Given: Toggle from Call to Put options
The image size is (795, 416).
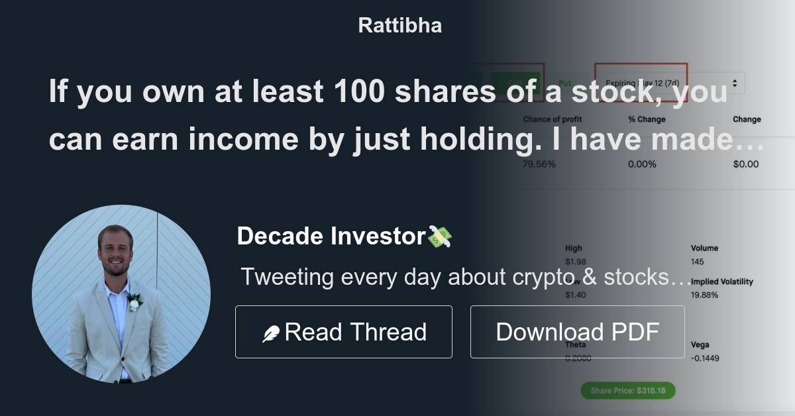Looking at the screenshot, I should [x=564, y=81].
